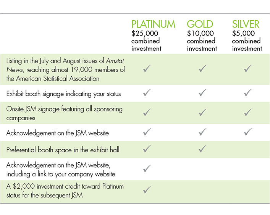Select the Silver checkmark for exhibit booth signage

point(248,93)
